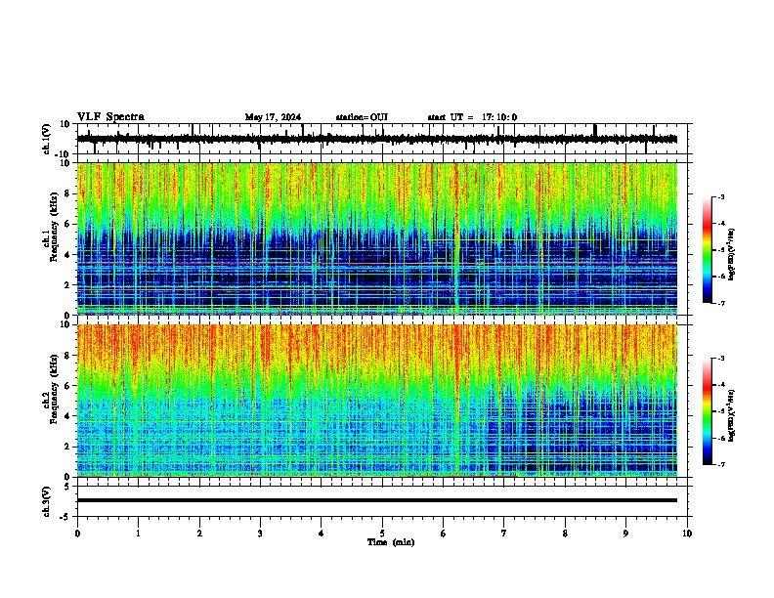774x598 pixels.
Task: Click the ch.1 spectrogram color scale bar
Action: tap(708, 250)
